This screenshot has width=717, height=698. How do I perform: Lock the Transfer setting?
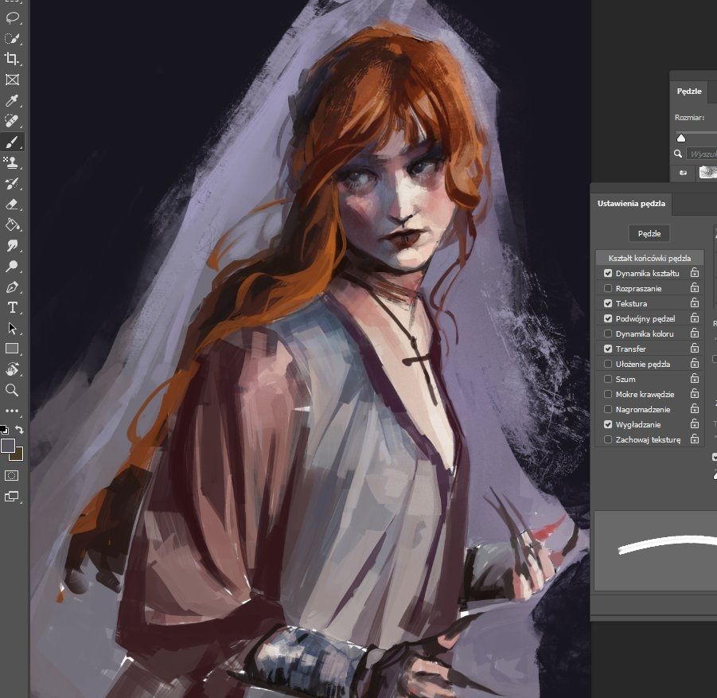[695, 348]
